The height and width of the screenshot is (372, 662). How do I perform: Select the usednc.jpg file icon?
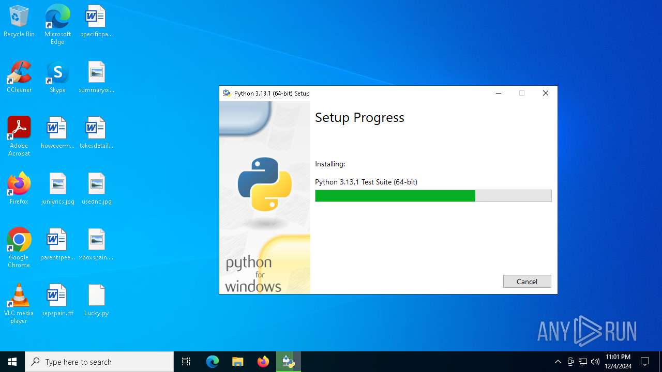click(x=96, y=189)
